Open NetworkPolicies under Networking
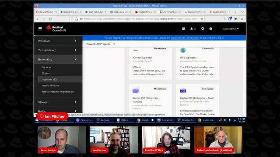Image resolution: width=280 pixels, height=157 pixels. click(x=50, y=85)
